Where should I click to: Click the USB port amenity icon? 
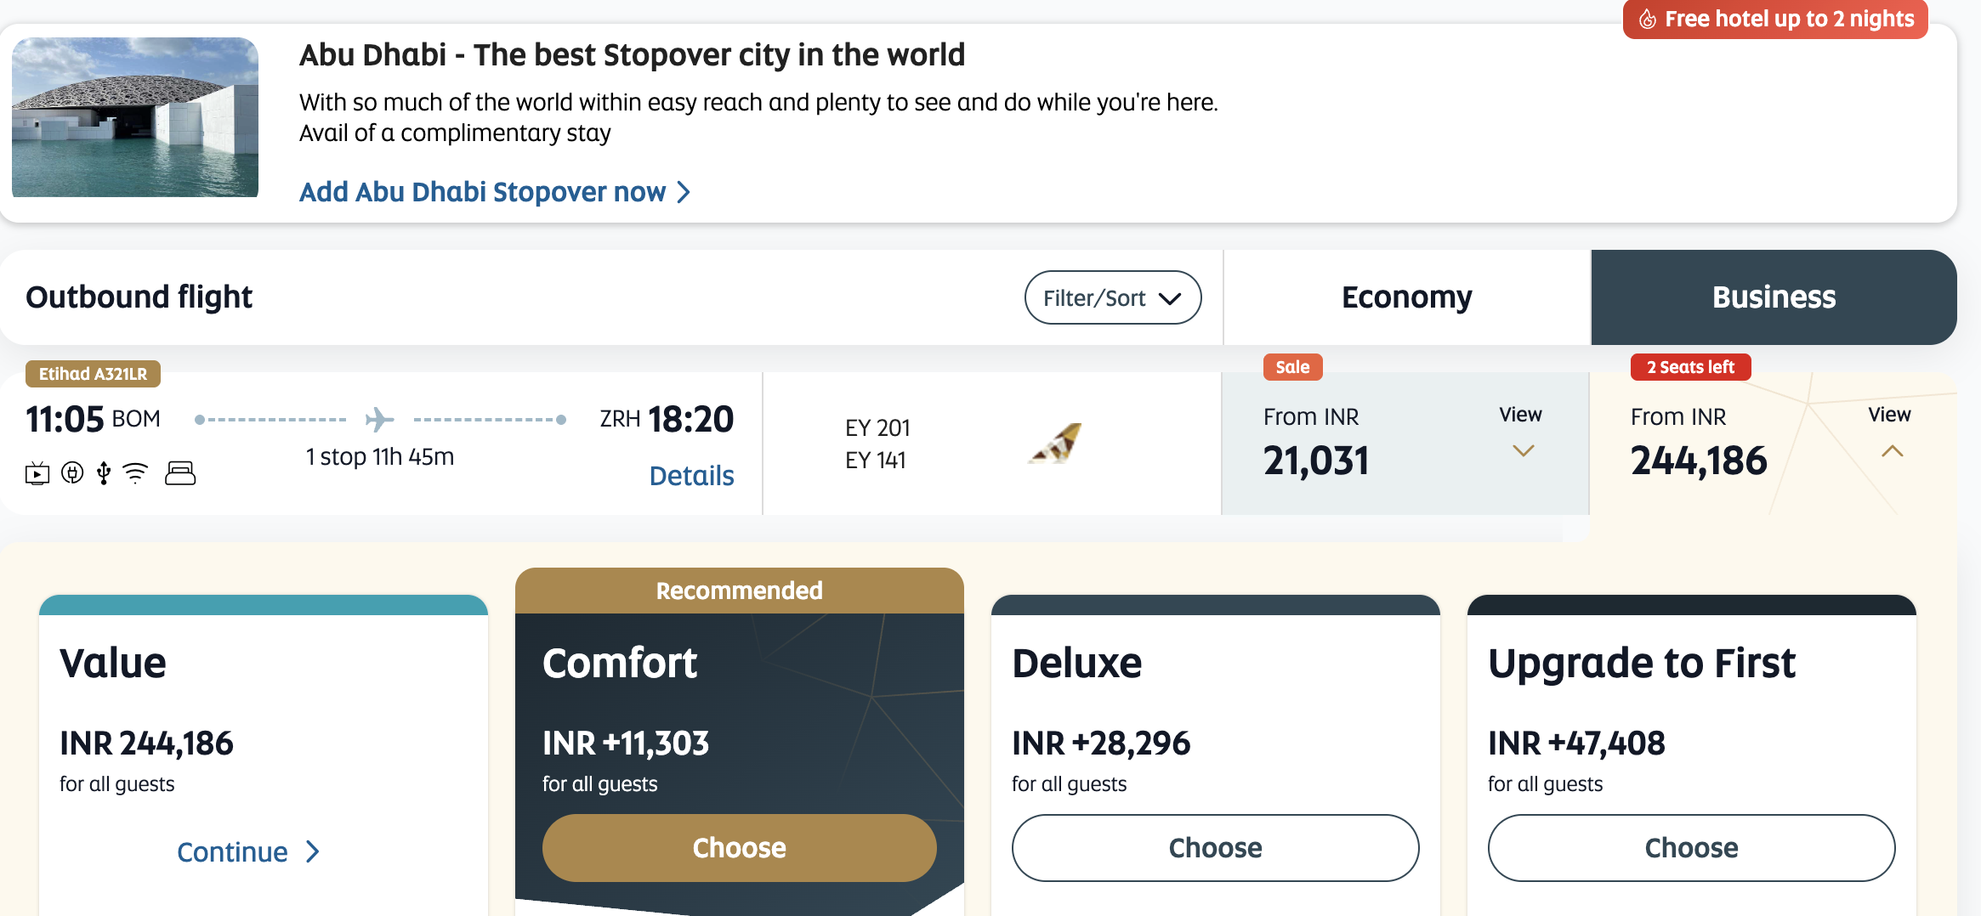(x=104, y=472)
